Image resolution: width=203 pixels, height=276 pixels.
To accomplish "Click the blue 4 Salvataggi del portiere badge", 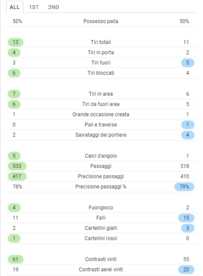I will tap(188, 135).
